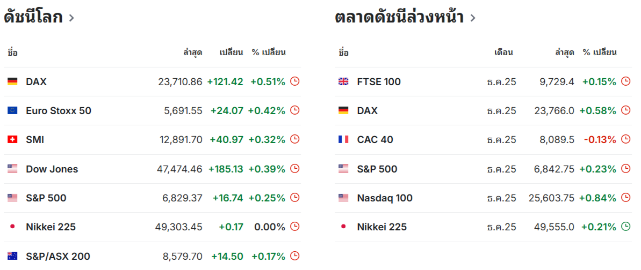Open the ดัชนีโลก heading link
The height and width of the screenshot is (270, 641).
[x=33, y=17]
